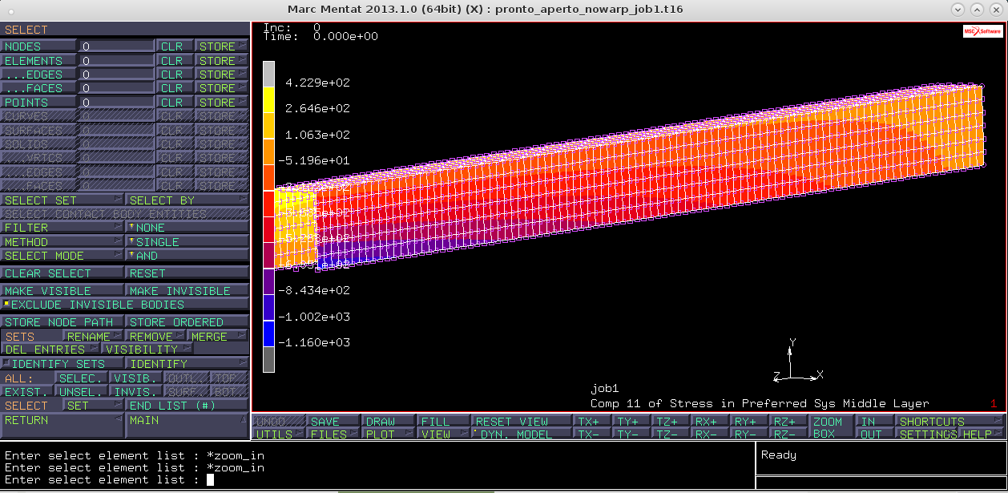Open the REMOVE sets submenu
1008x493 pixels.
(x=156, y=337)
